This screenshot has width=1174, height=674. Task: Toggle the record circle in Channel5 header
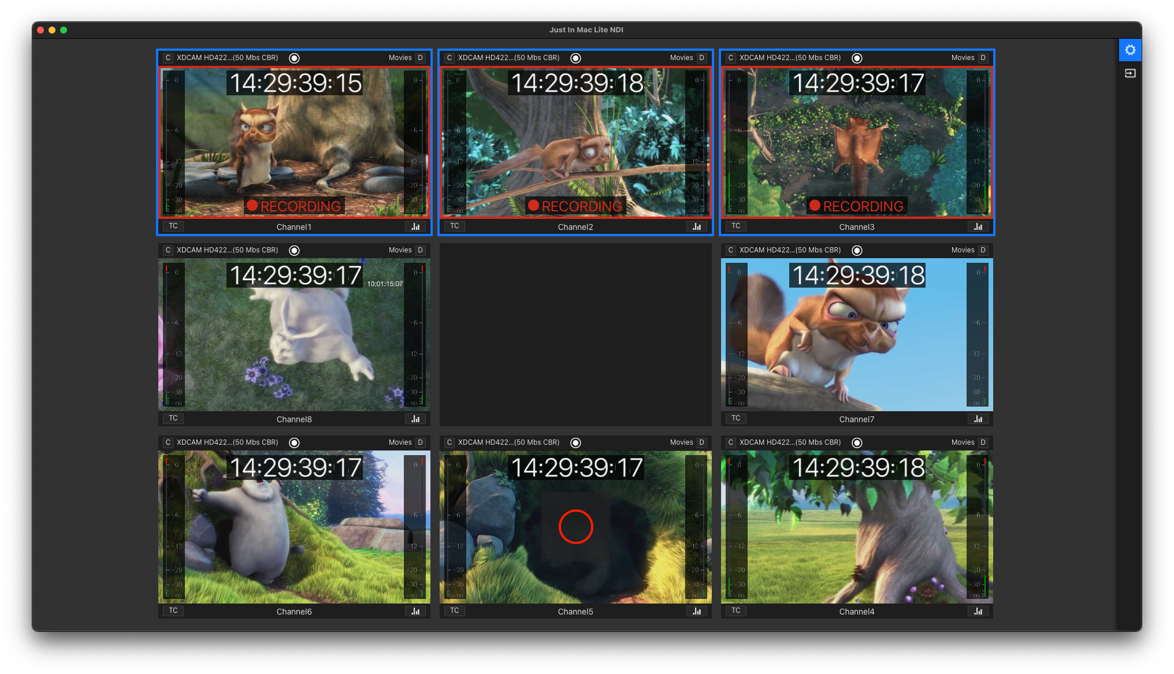(x=575, y=442)
